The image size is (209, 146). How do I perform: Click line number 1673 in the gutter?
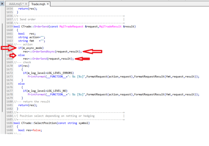(9, 77)
